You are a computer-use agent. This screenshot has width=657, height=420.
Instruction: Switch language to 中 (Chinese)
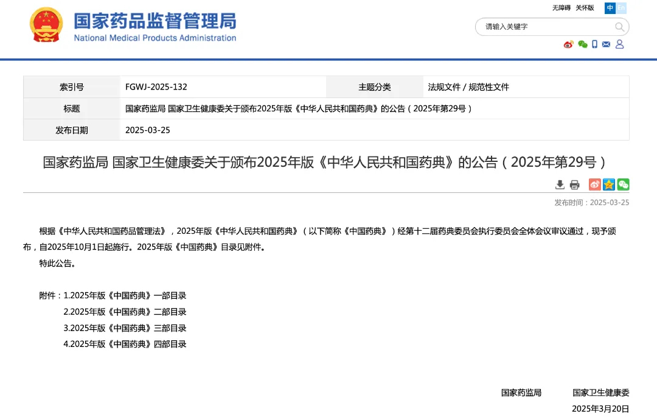[x=610, y=8]
